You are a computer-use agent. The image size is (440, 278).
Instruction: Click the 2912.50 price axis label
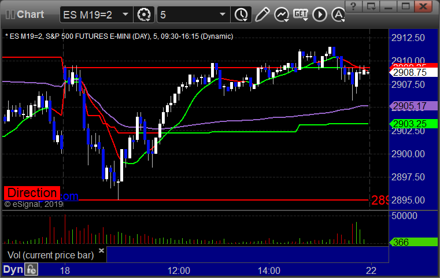[408, 38]
